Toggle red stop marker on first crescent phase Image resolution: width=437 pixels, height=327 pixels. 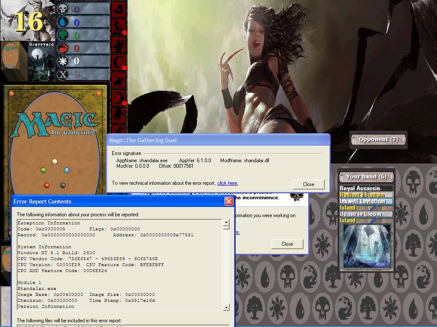pyautogui.click(x=125, y=68)
